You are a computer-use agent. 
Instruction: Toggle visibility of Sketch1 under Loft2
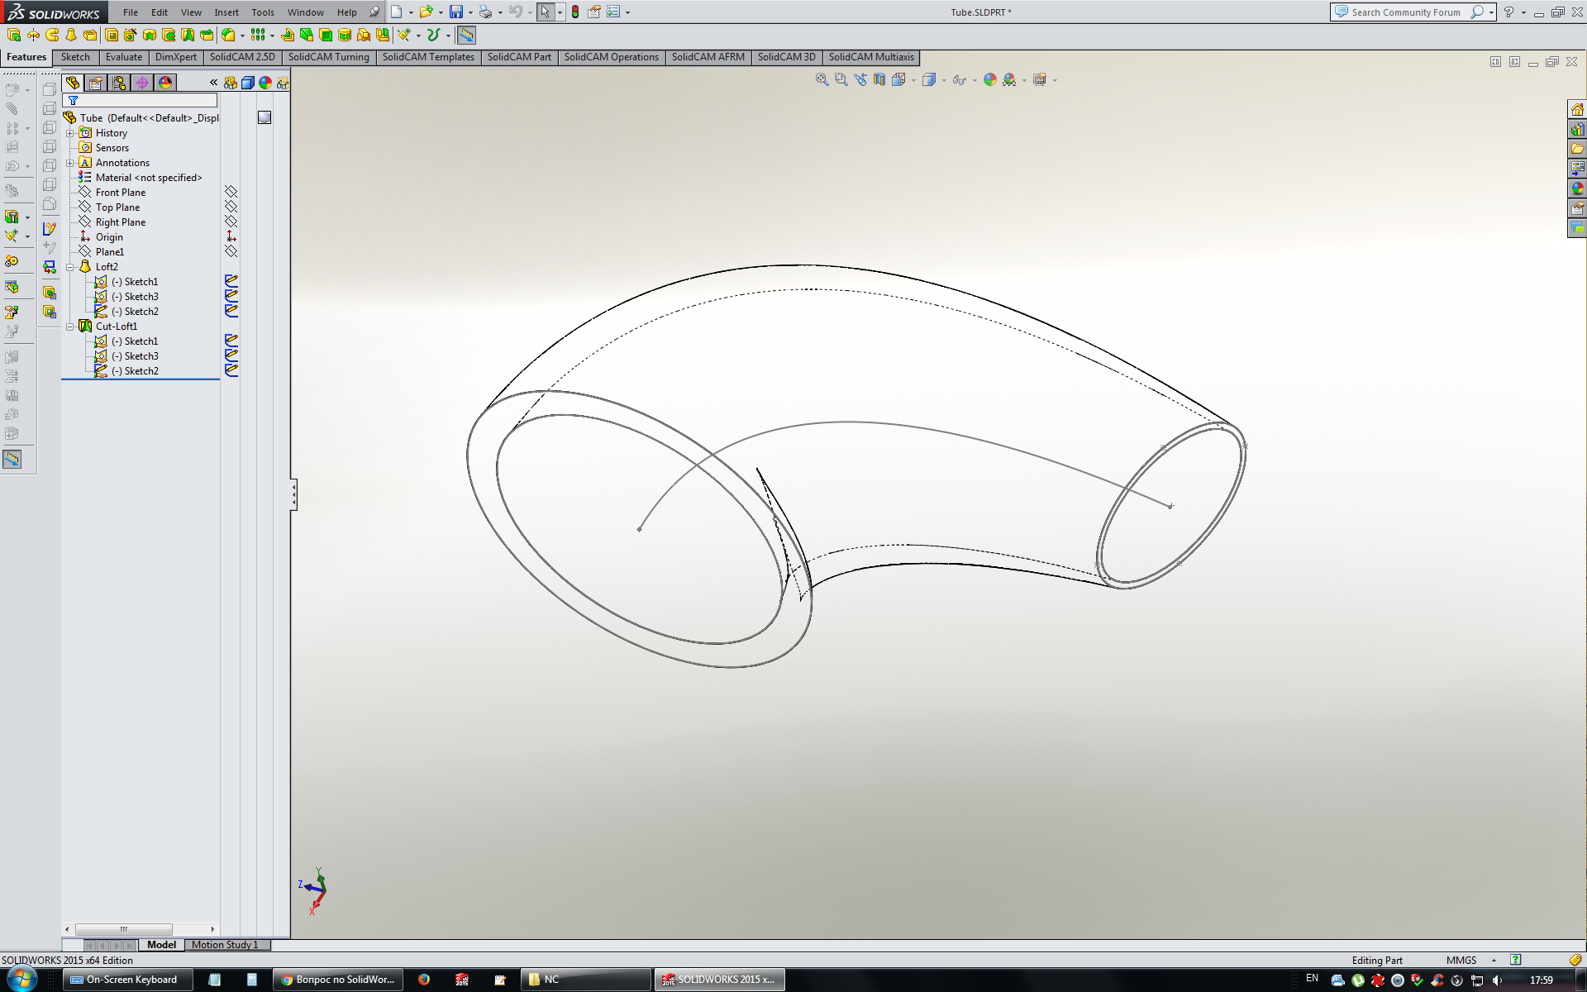click(x=230, y=281)
